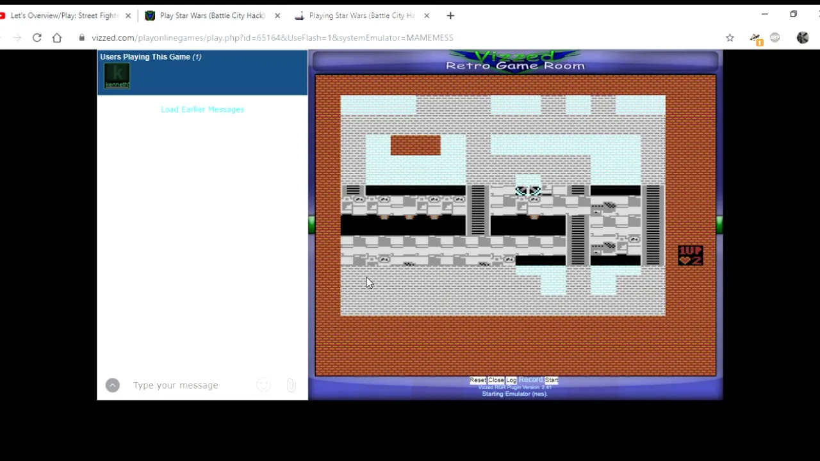The height and width of the screenshot is (461, 820).
Task: Bookmark this page with the star icon
Action: [730, 38]
